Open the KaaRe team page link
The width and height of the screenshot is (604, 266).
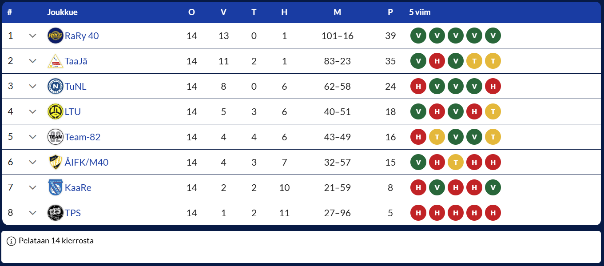pos(78,187)
